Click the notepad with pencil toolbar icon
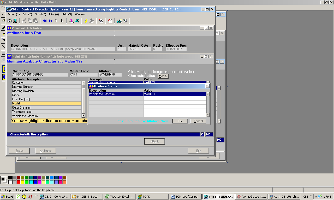This screenshot has width=334, height=200. (101, 21)
